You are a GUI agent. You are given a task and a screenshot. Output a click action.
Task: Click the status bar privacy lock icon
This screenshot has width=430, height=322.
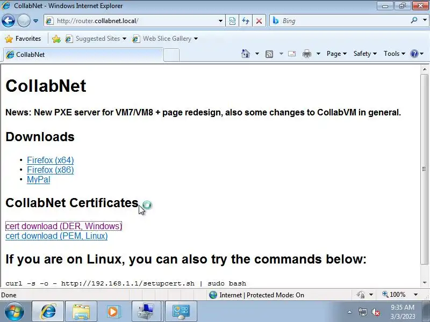[x=361, y=295]
